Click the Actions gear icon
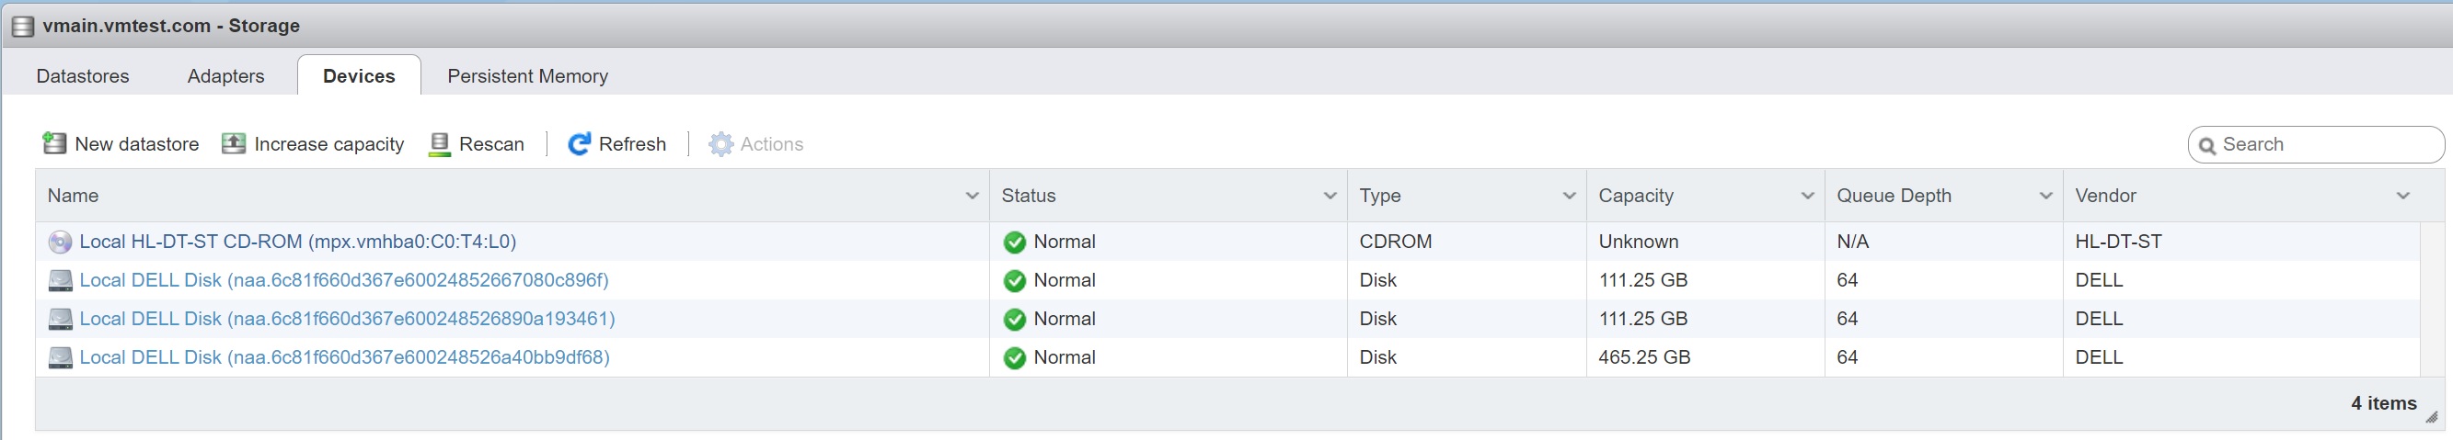2453x440 pixels. [x=720, y=143]
